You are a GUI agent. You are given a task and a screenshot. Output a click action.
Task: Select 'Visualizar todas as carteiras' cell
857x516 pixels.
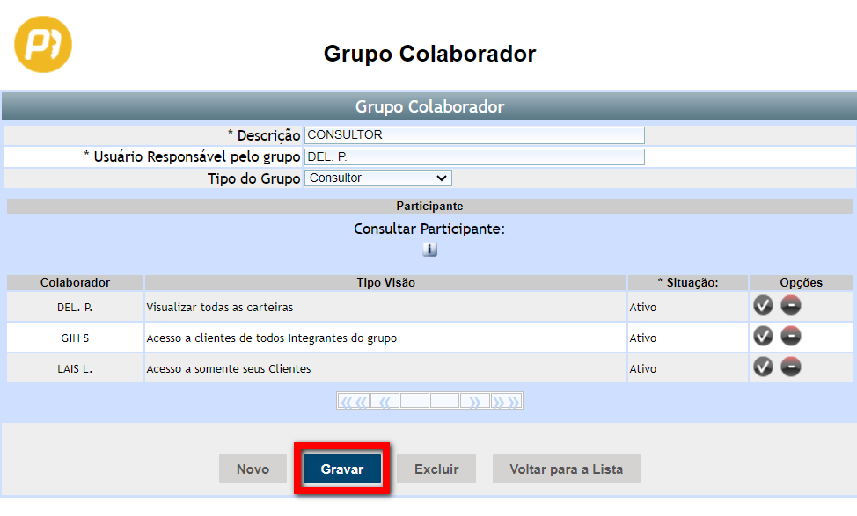(386, 308)
